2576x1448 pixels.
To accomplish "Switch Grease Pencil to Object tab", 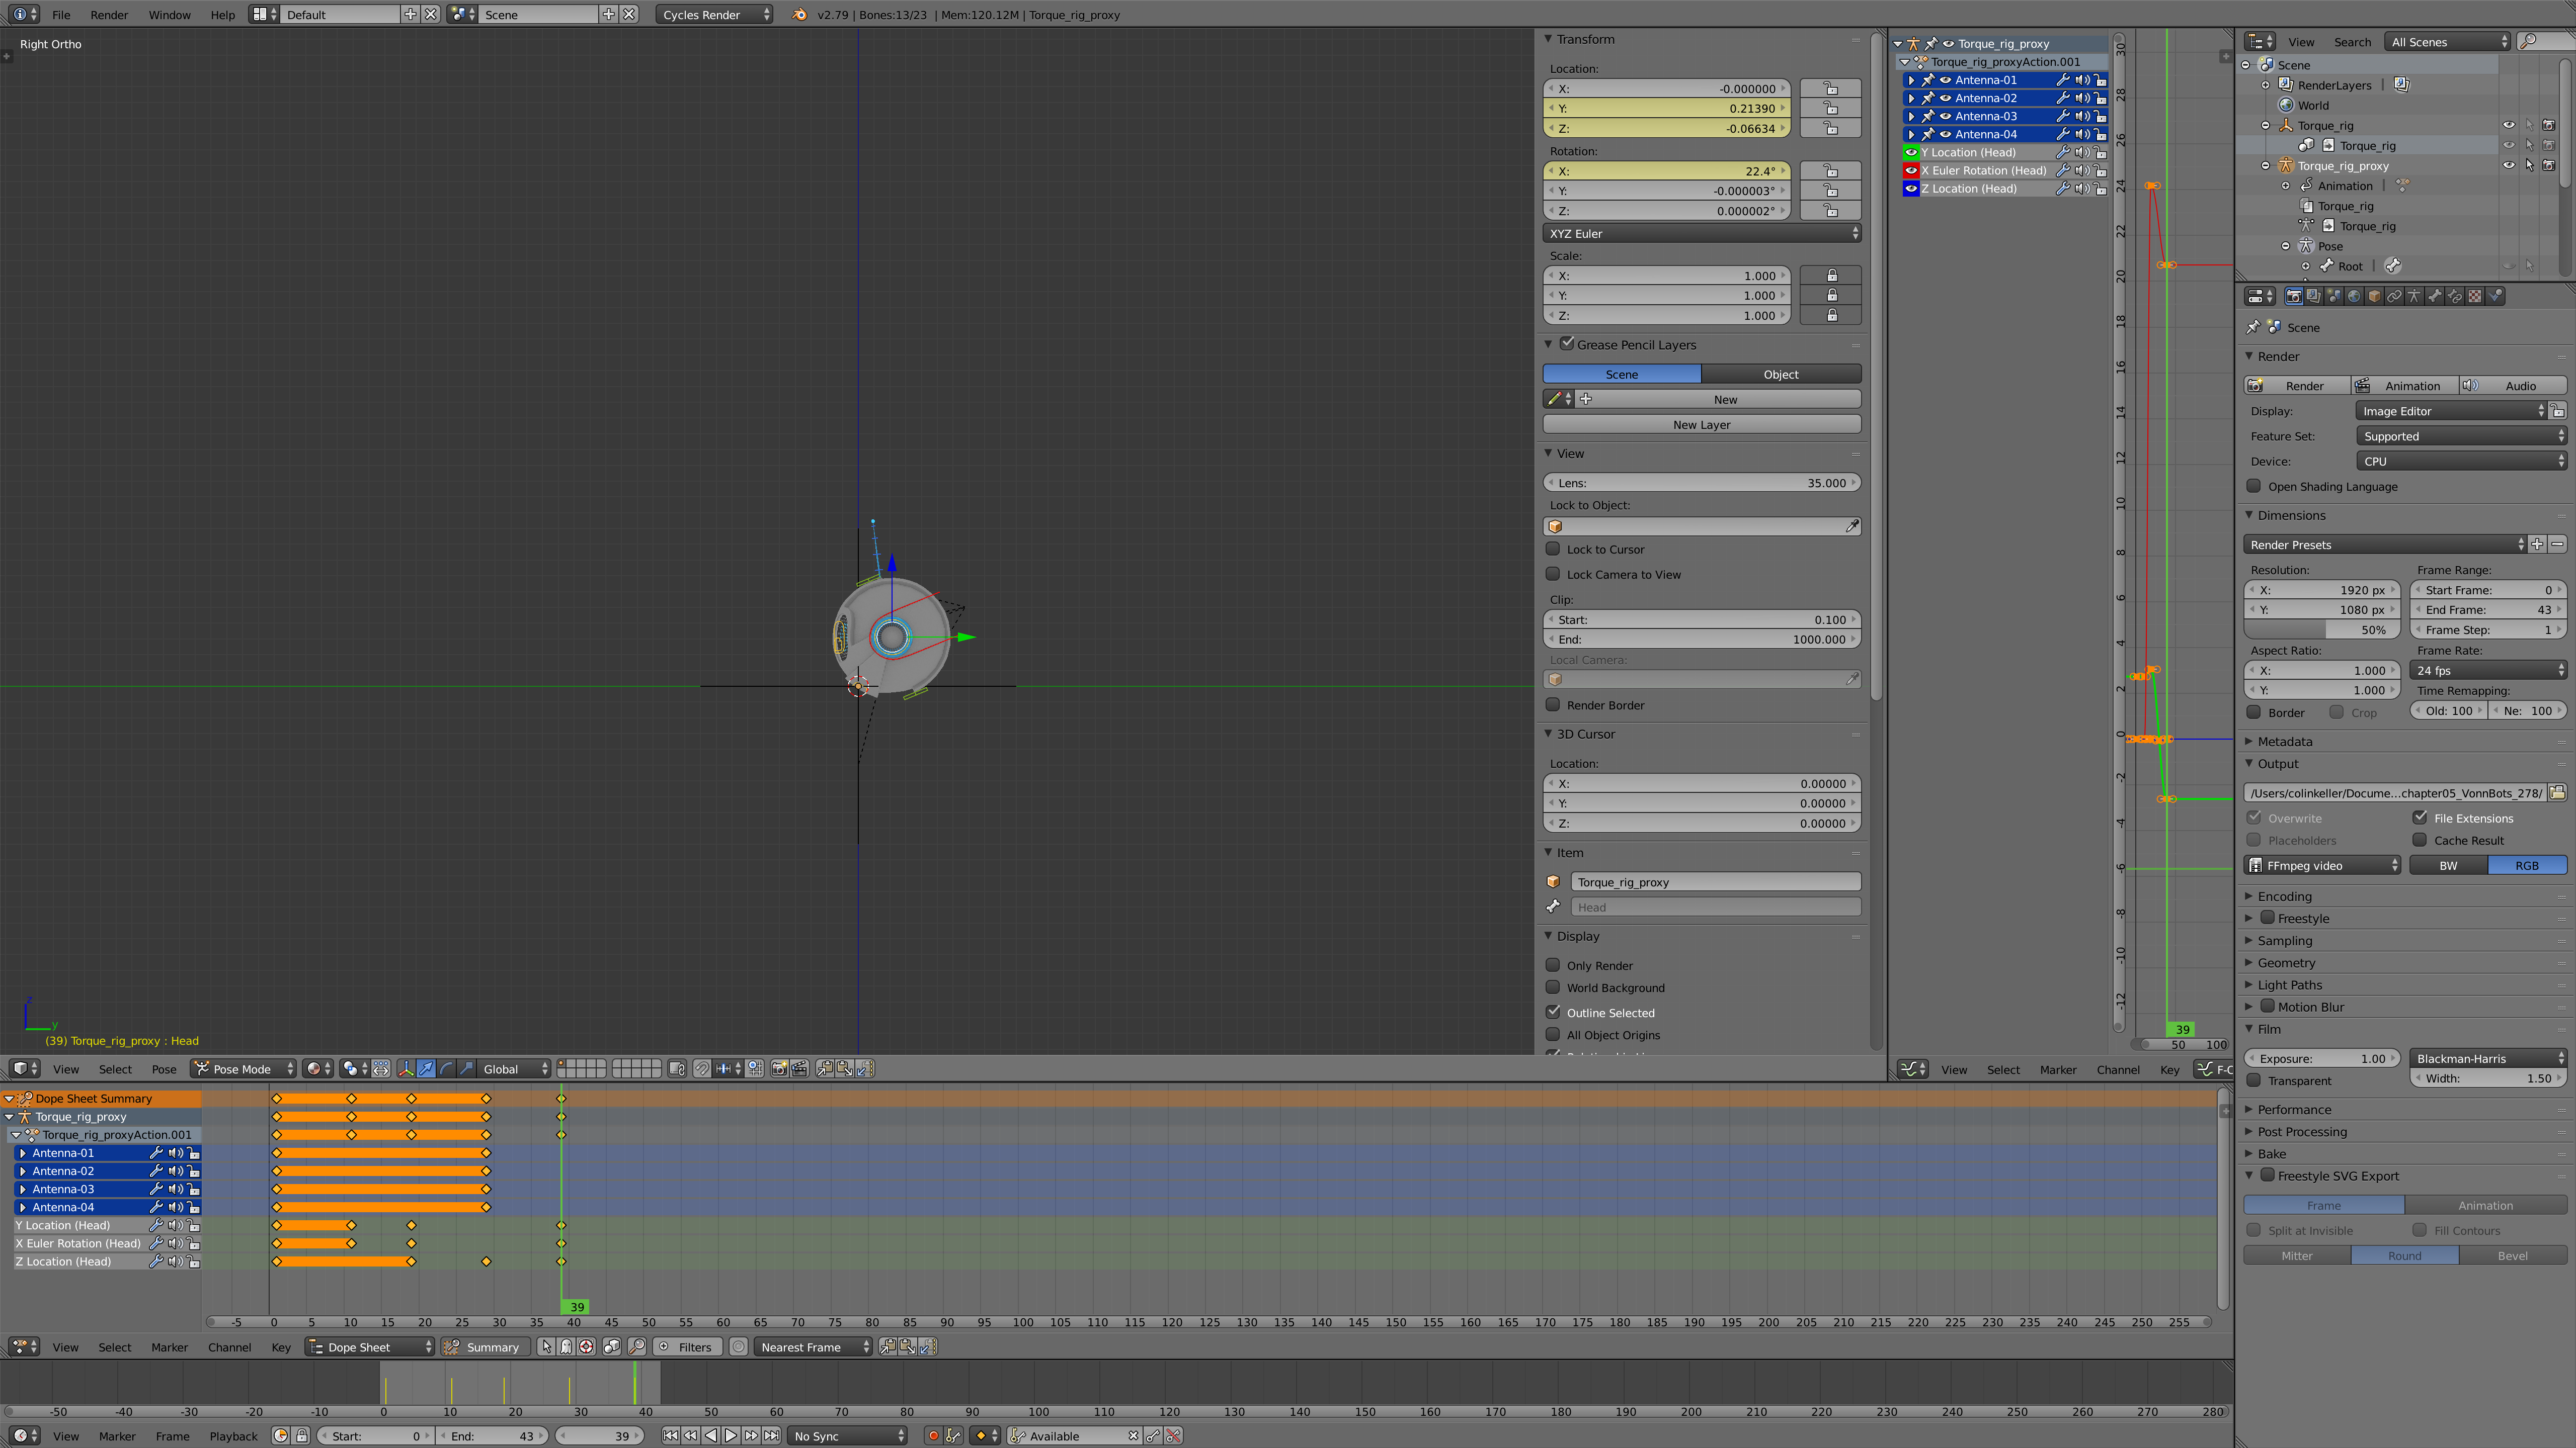I will click(1780, 374).
